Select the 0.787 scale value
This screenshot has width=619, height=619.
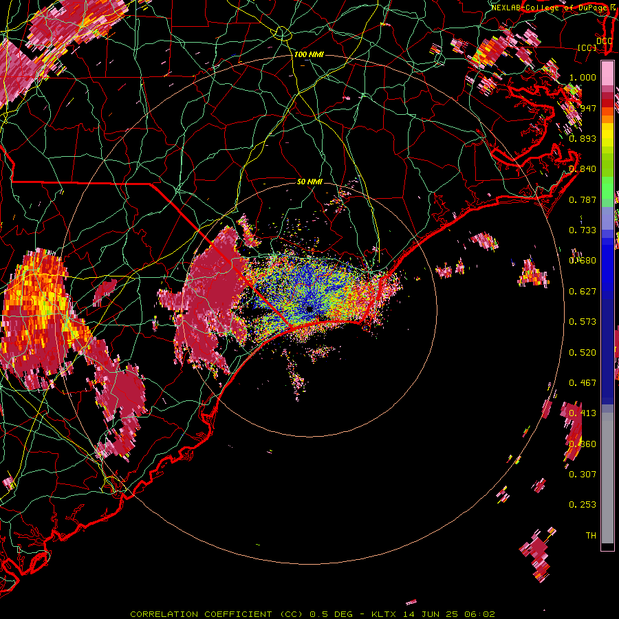click(x=583, y=199)
